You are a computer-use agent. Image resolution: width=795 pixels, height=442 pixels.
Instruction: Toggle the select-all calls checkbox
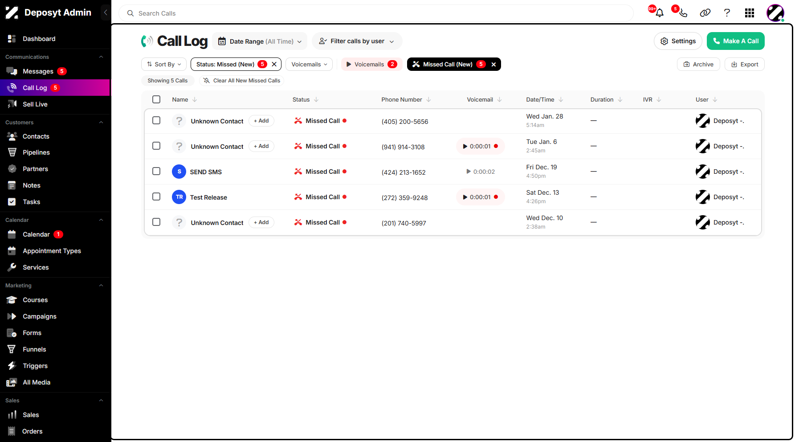point(156,99)
